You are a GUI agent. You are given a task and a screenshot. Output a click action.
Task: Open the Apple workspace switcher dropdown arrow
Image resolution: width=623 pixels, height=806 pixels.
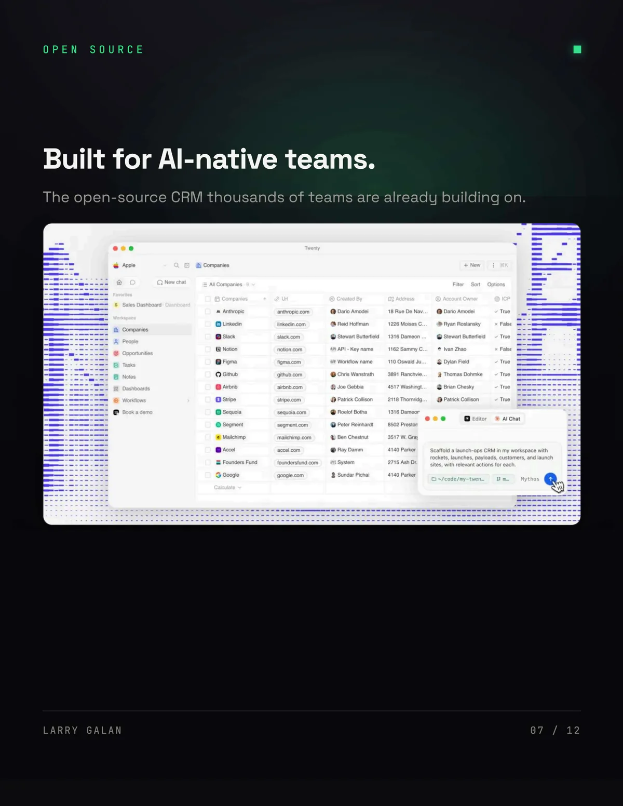point(165,265)
